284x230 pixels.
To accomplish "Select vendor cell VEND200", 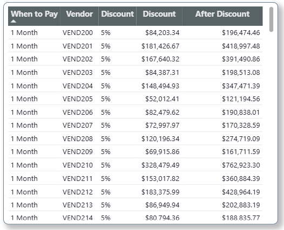I will (x=78, y=33).
